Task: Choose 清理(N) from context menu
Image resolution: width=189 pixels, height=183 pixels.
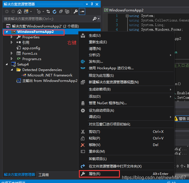Action: (126, 49)
